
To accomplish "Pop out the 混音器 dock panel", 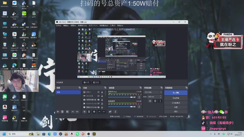I will [141, 88].
